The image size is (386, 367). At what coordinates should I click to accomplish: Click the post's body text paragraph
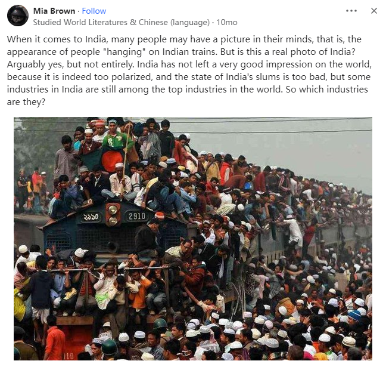(x=189, y=70)
